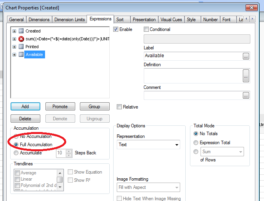Click into the Definition text field

[193, 76]
